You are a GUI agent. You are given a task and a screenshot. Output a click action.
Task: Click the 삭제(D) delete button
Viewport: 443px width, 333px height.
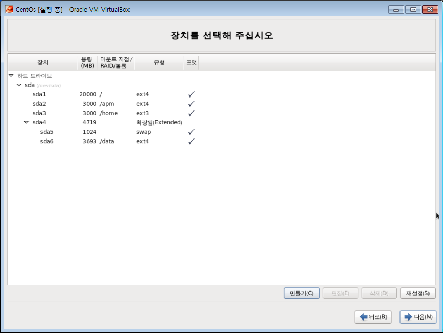pos(379,293)
